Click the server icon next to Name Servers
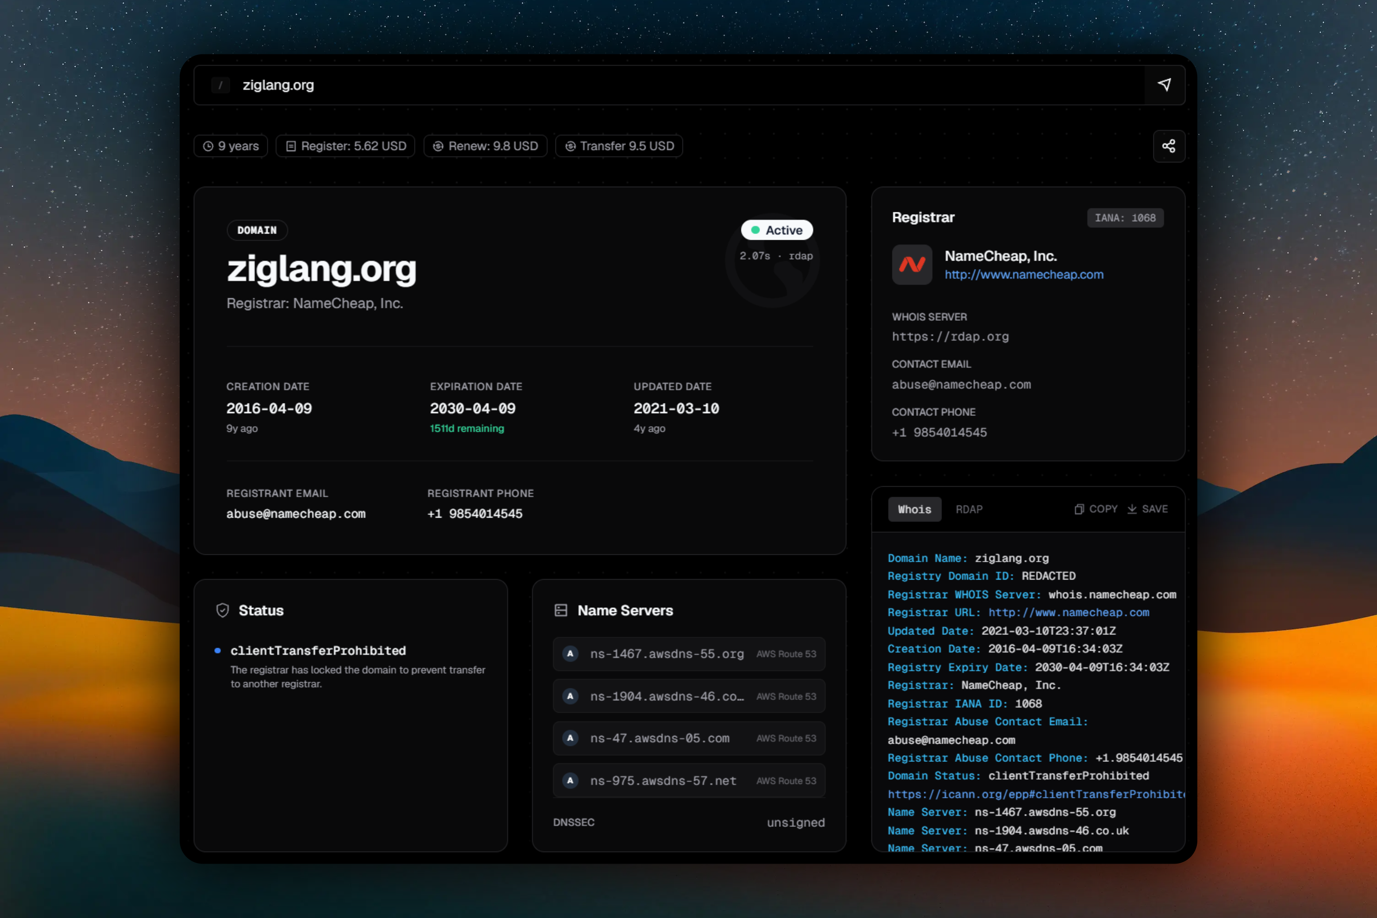1377x918 pixels. tap(560, 610)
